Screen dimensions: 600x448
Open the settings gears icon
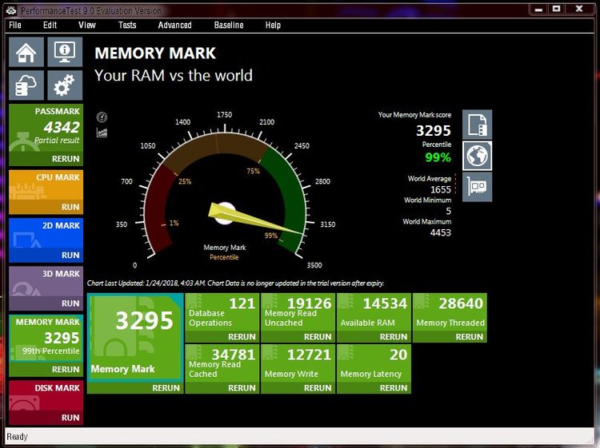pyautogui.click(x=65, y=85)
